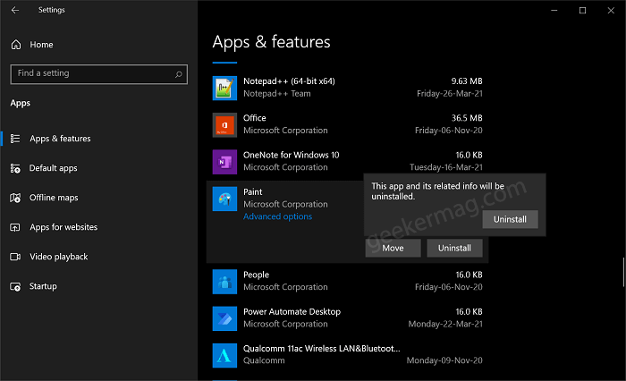Click date Monday-22-Mar-21

445,324
